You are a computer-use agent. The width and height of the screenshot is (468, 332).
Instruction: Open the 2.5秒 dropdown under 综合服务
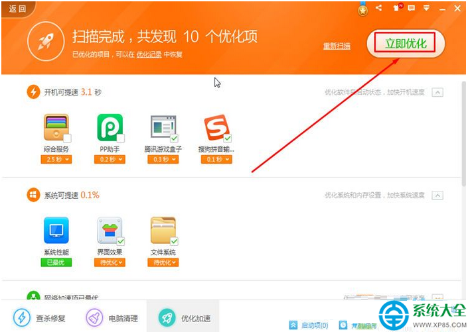tap(56, 160)
